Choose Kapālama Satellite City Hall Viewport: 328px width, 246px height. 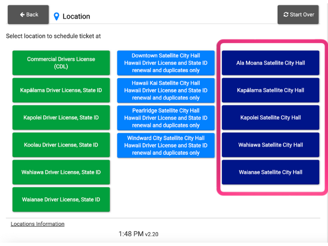pyautogui.click(x=271, y=90)
